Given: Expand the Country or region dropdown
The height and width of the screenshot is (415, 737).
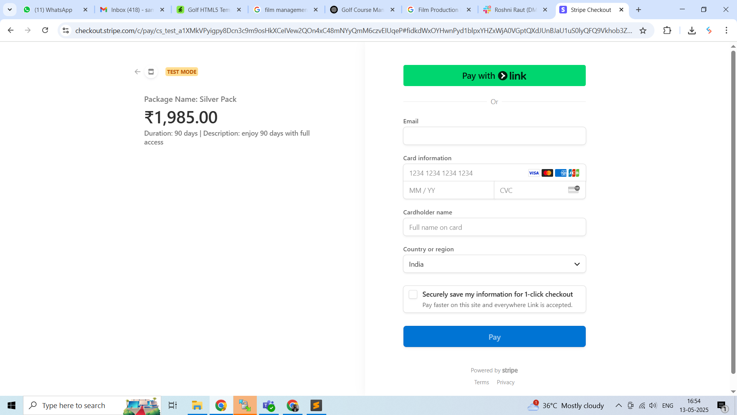Looking at the screenshot, I should (494, 264).
